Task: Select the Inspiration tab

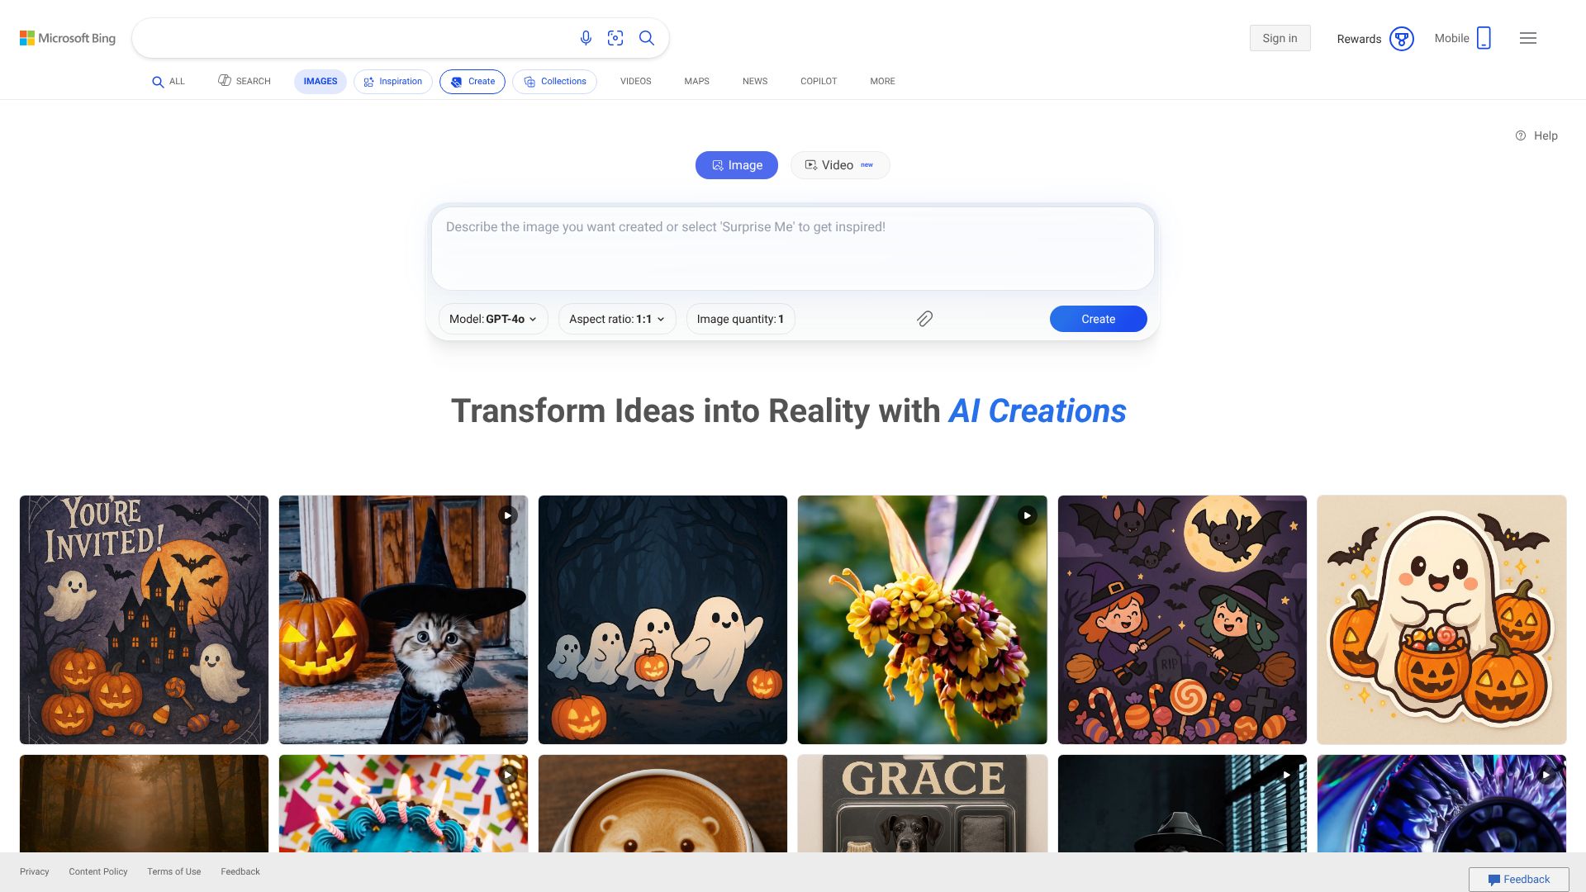Action: tap(393, 82)
